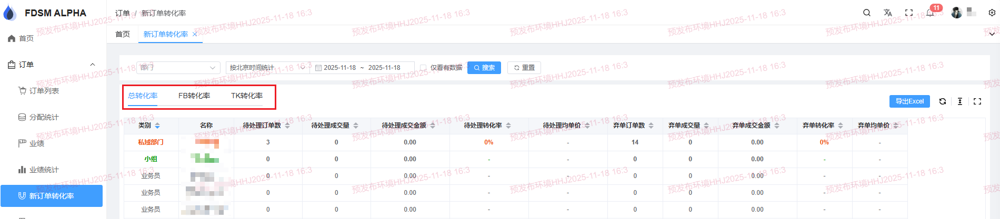Expand table to fullscreen view
The height and width of the screenshot is (219, 1000).
click(977, 101)
